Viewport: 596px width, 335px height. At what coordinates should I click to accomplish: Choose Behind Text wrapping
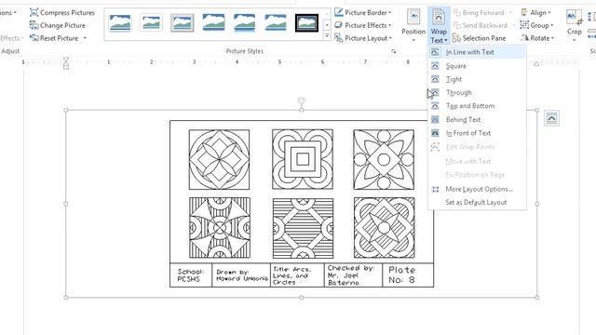[477, 120]
